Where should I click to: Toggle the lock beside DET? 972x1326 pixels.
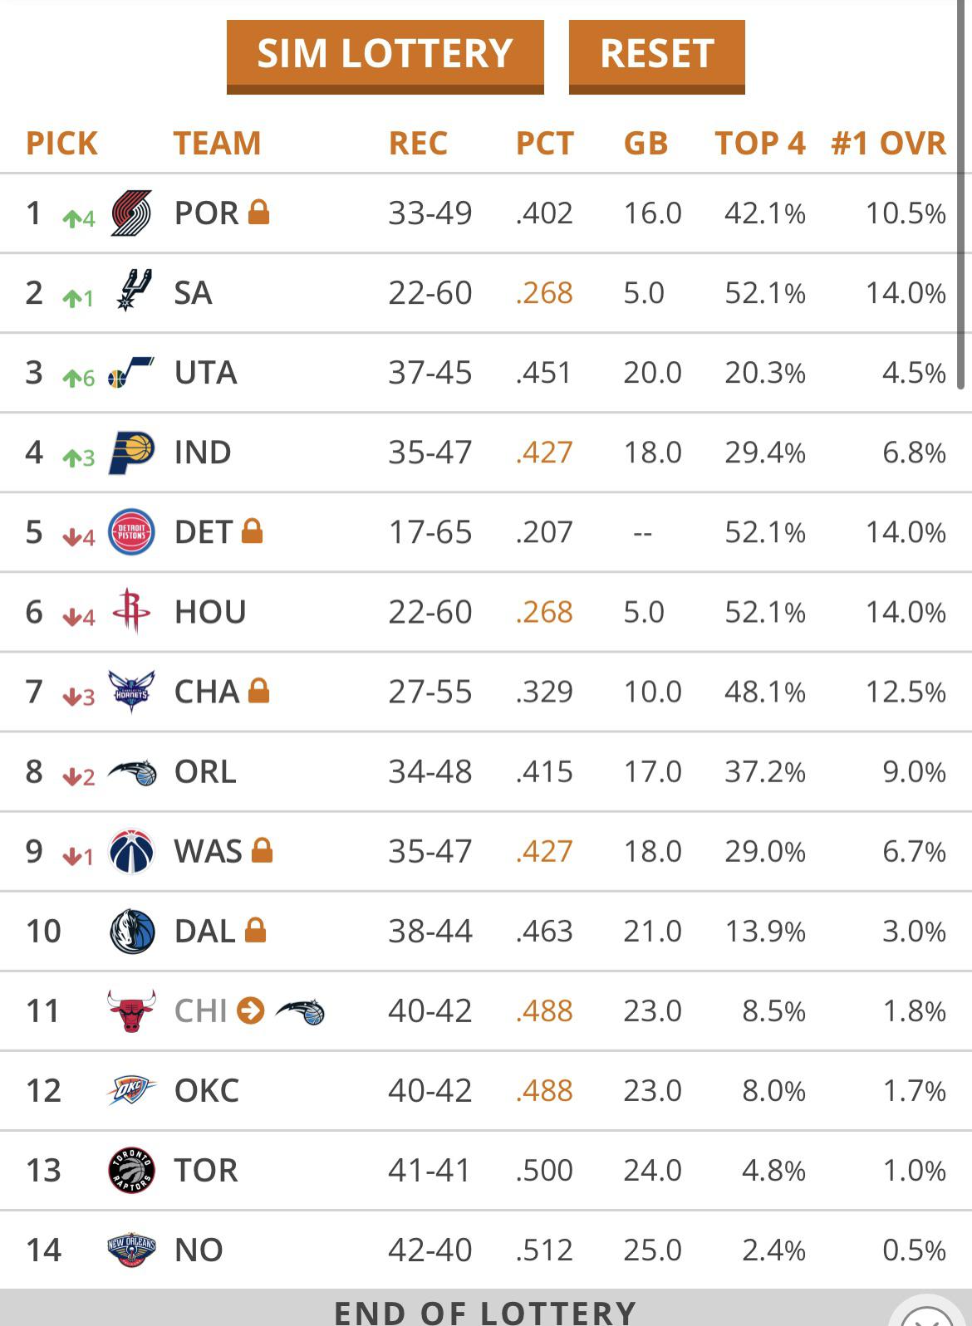point(252,531)
